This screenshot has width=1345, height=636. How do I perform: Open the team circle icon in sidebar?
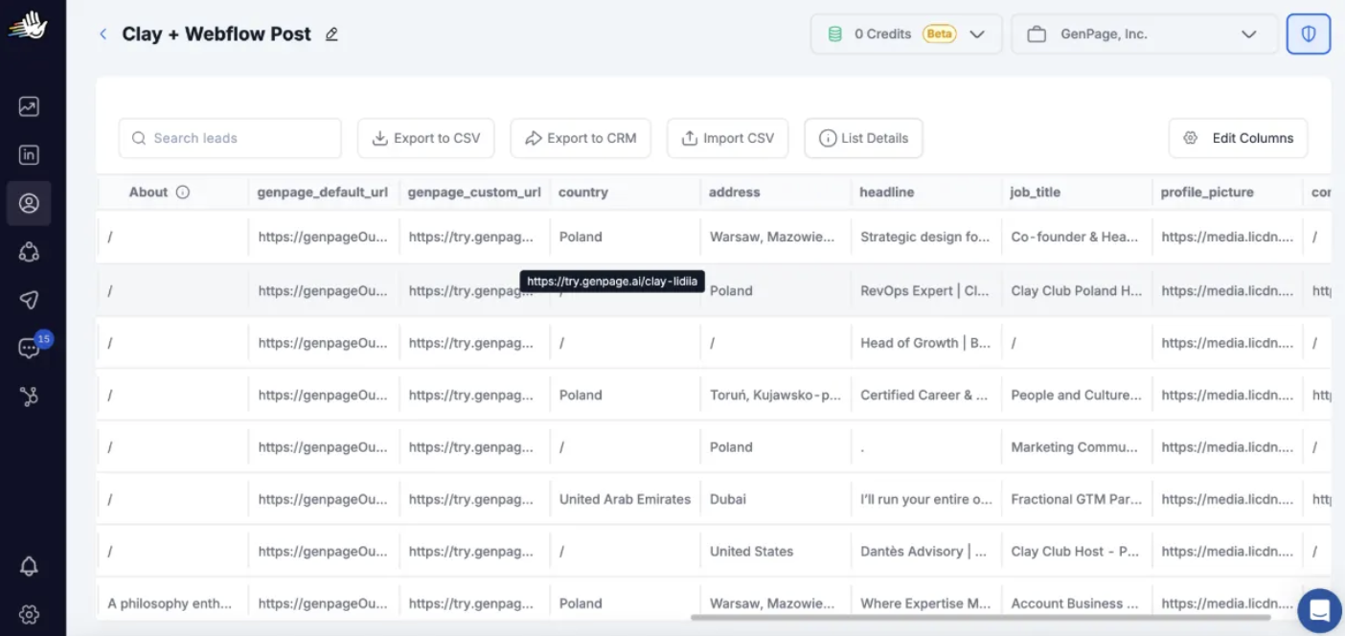tap(29, 252)
